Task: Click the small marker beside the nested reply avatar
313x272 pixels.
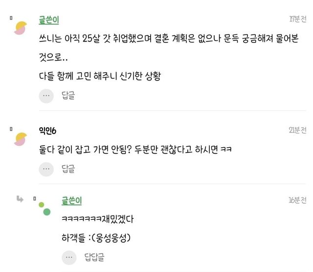Action: 35,198
